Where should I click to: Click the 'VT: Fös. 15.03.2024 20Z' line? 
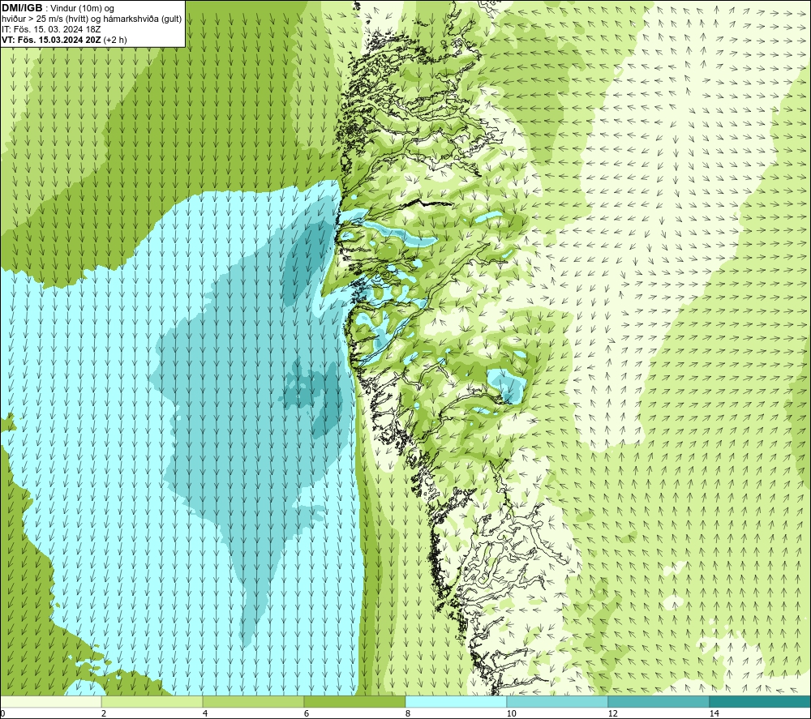point(52,40)
